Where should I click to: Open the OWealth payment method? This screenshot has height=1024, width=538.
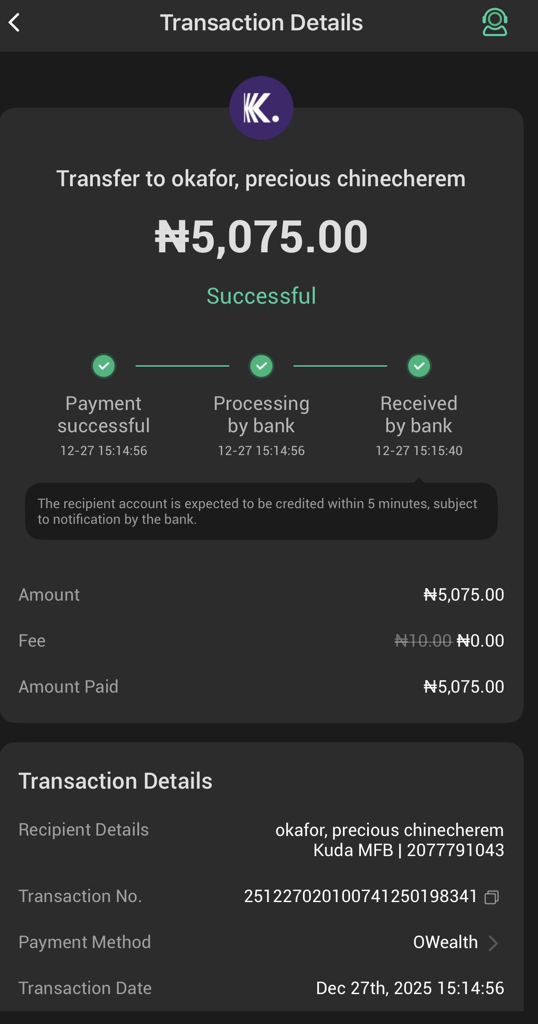[445, 942]
